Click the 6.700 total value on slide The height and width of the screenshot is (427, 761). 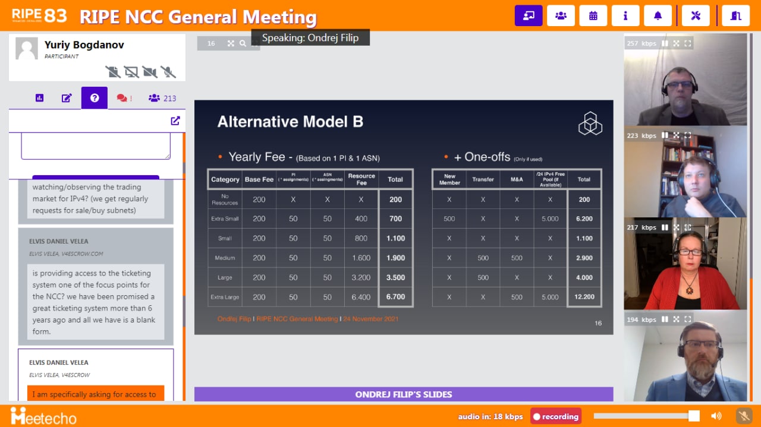click(395, 297)
